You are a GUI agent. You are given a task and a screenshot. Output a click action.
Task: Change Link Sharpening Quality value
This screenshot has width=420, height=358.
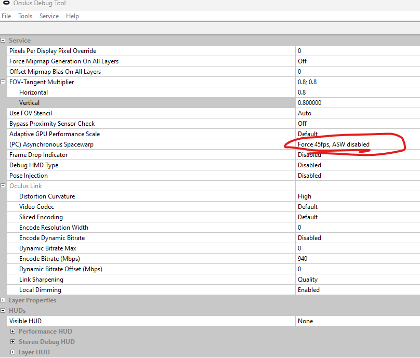tap(358, 280)
